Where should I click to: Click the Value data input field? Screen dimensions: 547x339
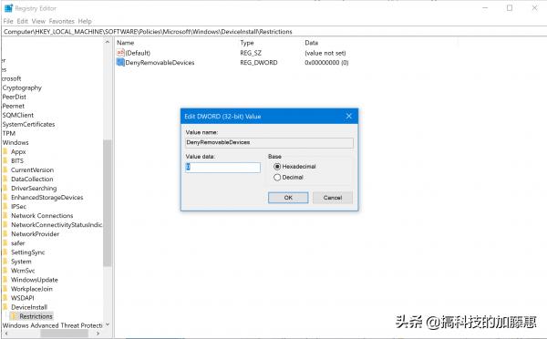tap(223, 168)
